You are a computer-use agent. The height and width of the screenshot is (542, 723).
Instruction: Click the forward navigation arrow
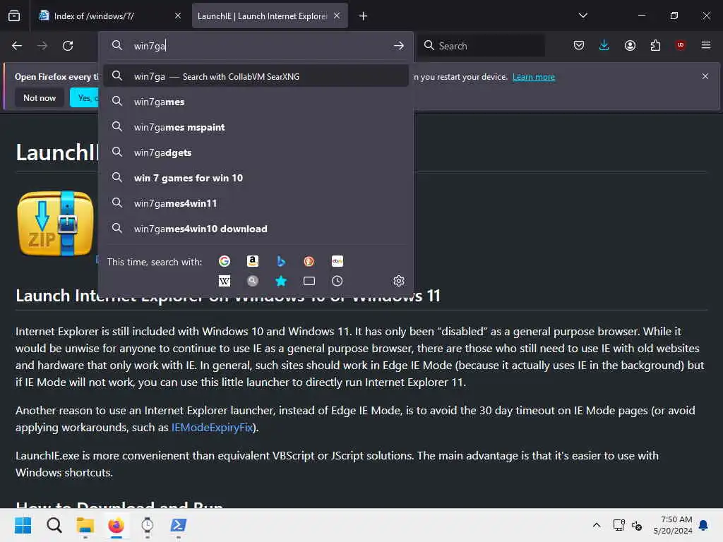point(42,46)
